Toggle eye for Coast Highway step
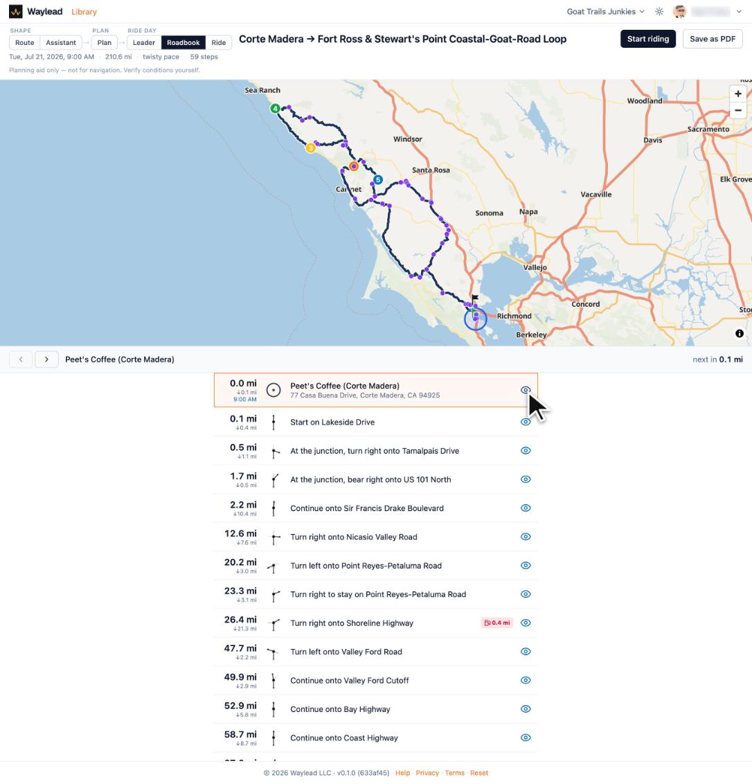This screenshot has height=784, width=752. pyautogui.click(x=526, y=738)
